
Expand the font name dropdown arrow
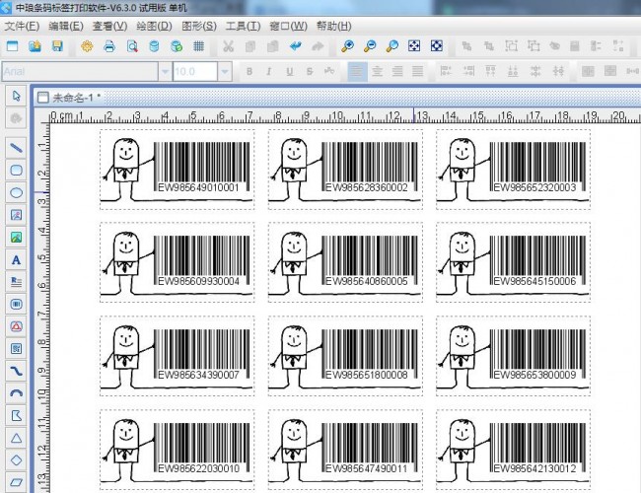[165, 72]
